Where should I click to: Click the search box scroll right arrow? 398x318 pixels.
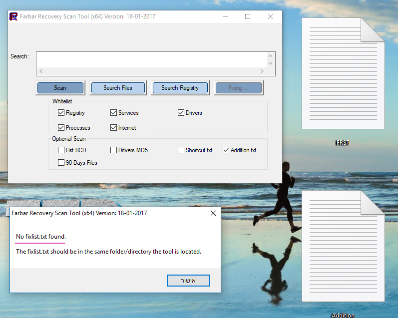(262, 71)
